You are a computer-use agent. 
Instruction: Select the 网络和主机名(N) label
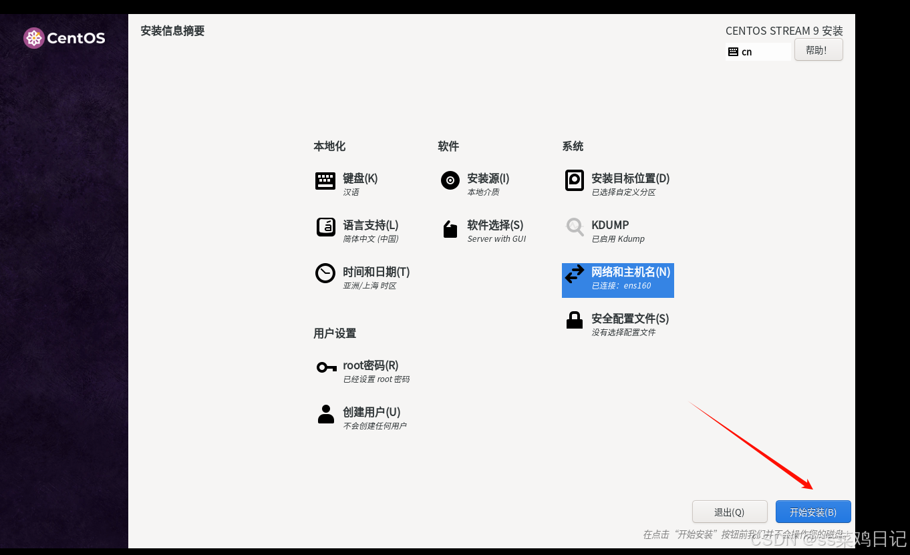coord(631,272)
